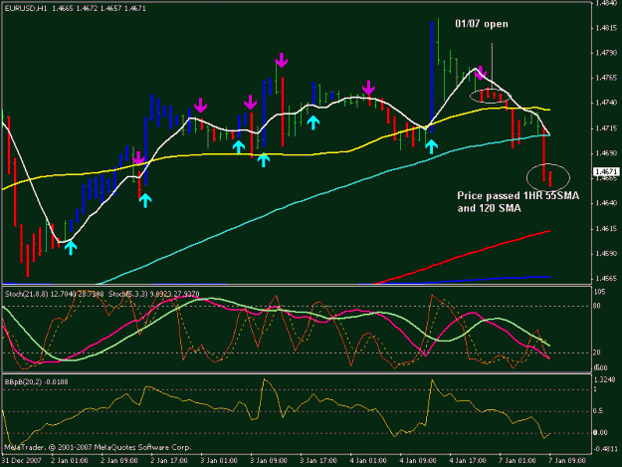Click the "31 Dec 2007" time axis label
The width and height of the screenshot is (622, 467).
point(21,461)
